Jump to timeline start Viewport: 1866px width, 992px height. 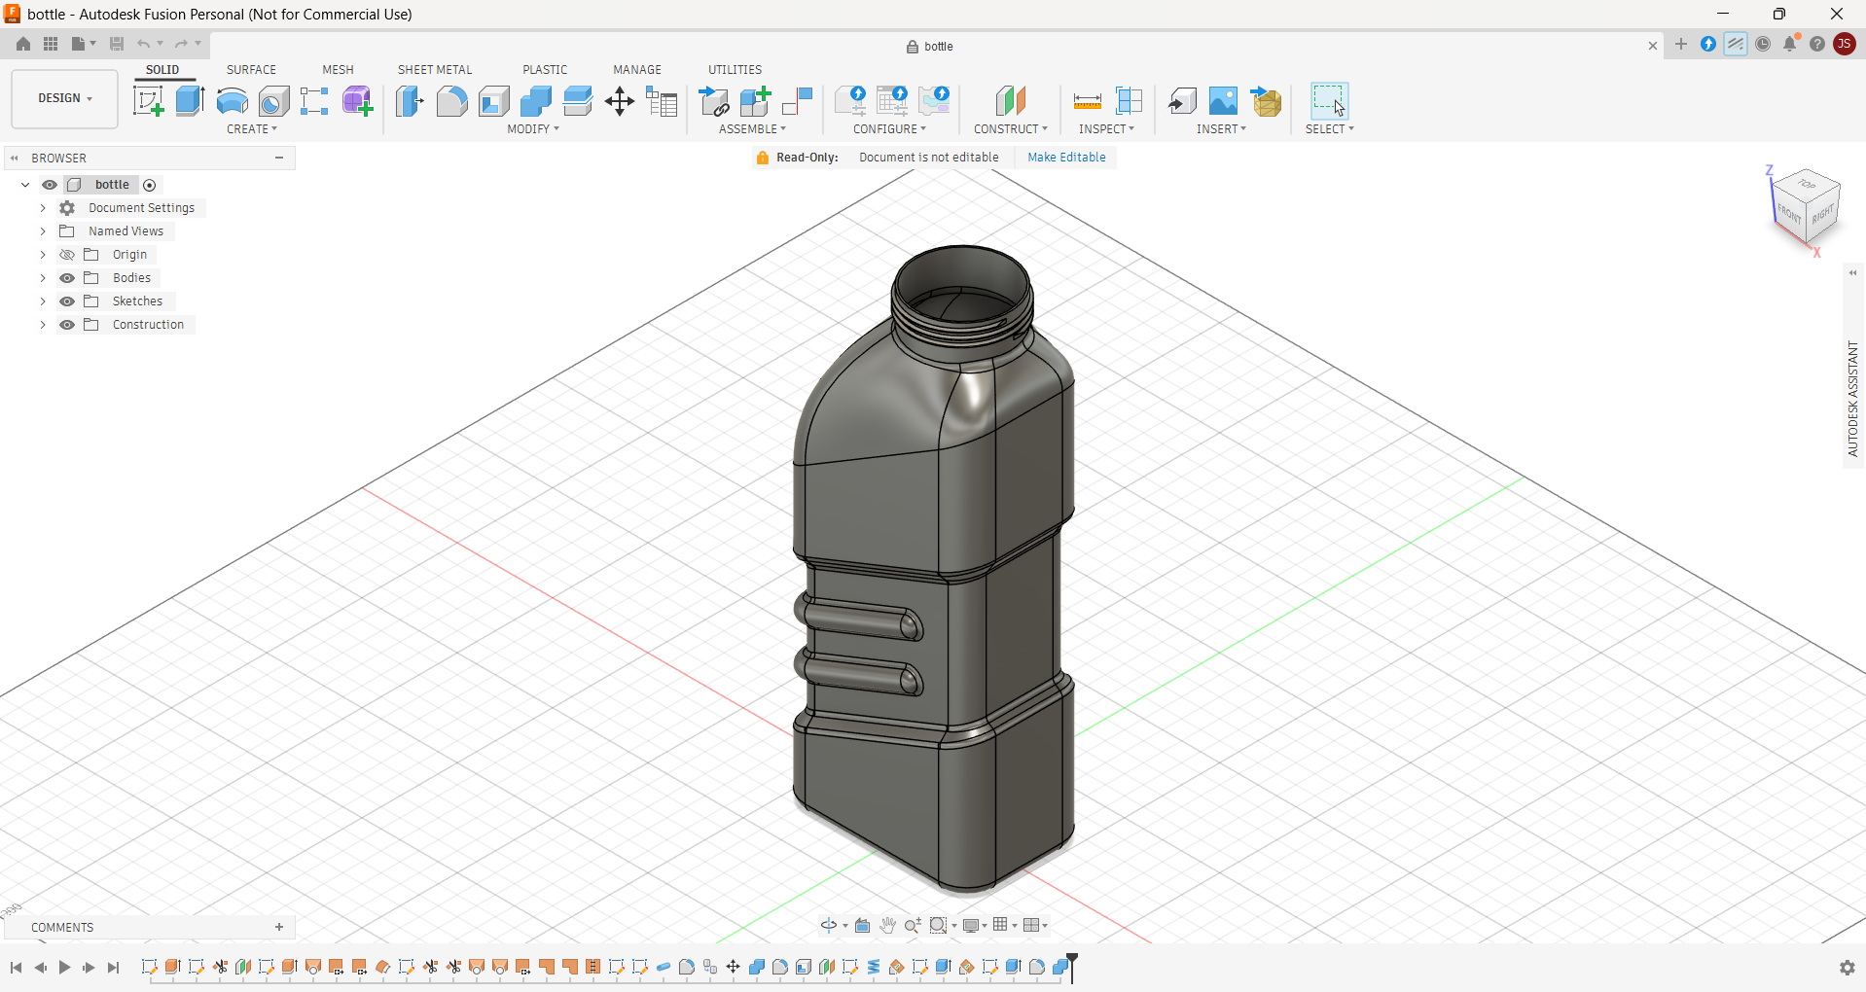[16, 968]
